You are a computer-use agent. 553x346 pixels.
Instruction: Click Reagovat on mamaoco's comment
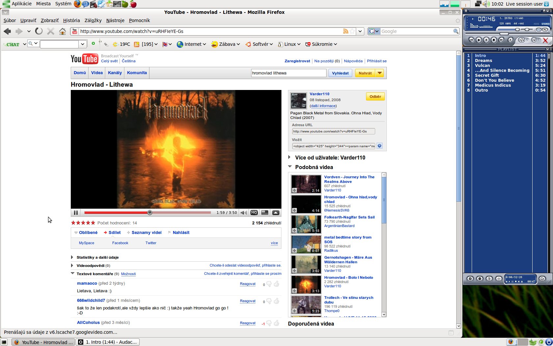coord(248,284)
